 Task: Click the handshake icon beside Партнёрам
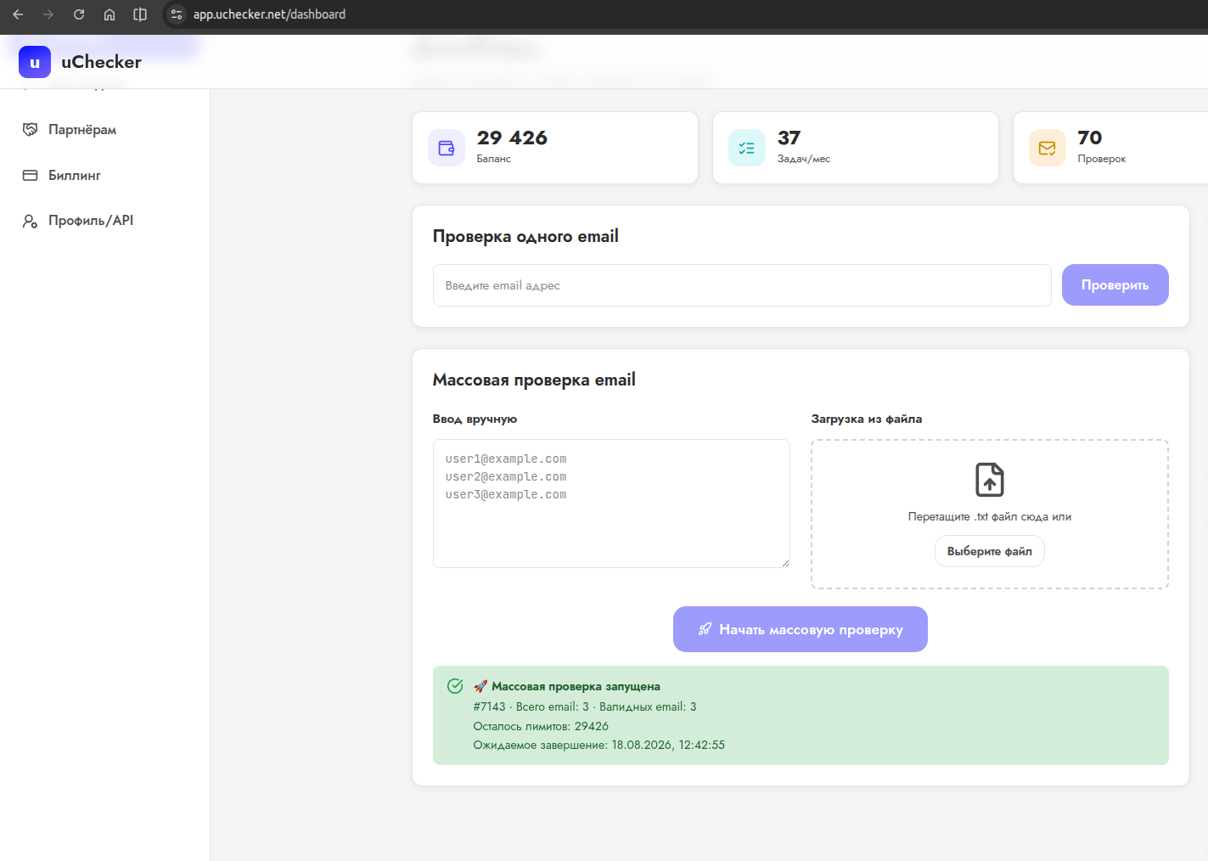(30, 129)
